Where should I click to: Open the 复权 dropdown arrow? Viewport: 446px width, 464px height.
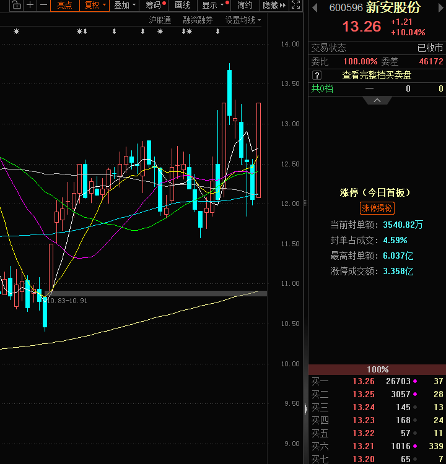click(104, 5)
